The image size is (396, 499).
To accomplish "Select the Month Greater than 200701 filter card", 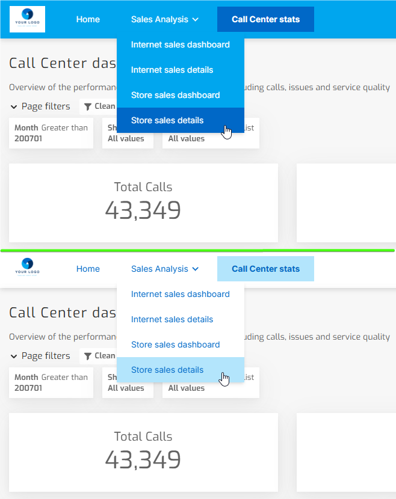I will pos(51,133).
